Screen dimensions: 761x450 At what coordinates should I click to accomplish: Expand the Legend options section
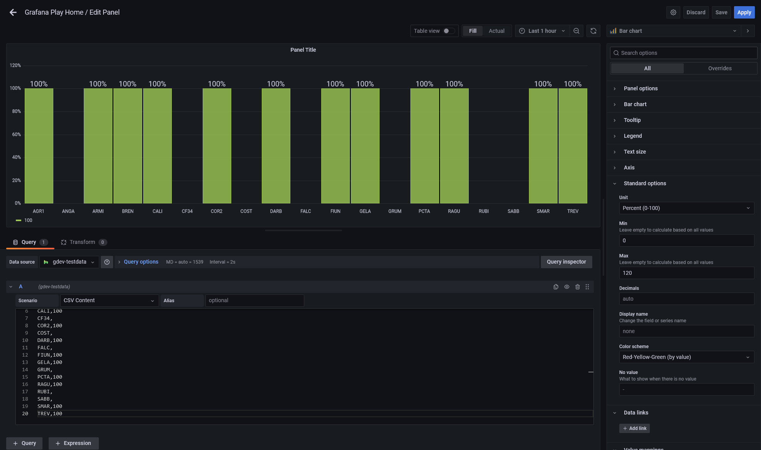click(x=633, y=136)
